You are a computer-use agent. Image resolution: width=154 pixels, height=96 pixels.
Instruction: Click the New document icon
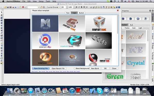3,7
